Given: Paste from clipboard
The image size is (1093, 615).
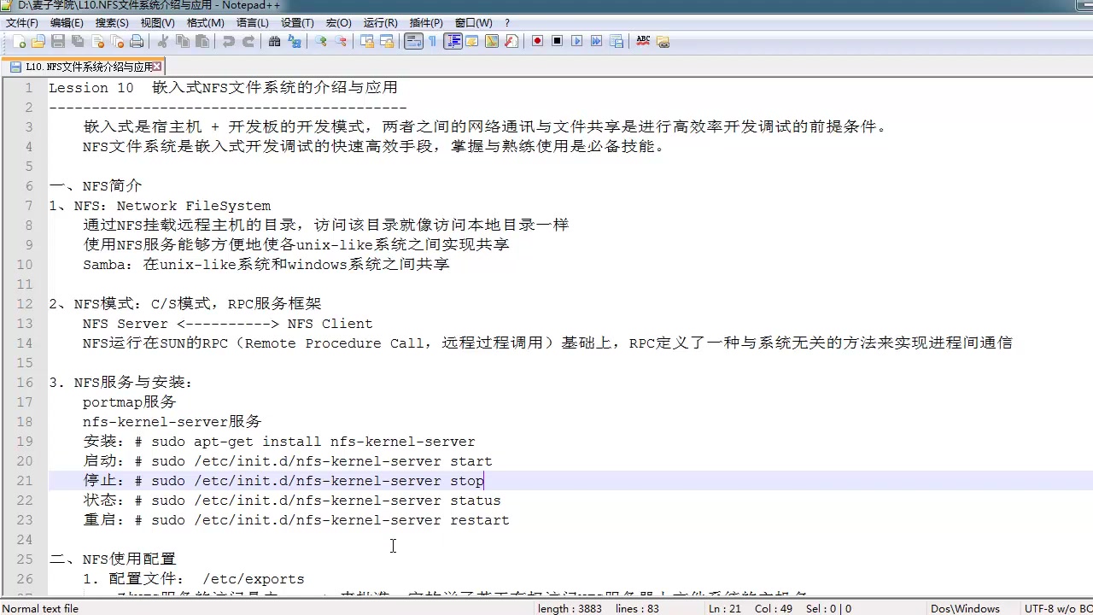Looking at the screenshot, I should pos(202,41).
